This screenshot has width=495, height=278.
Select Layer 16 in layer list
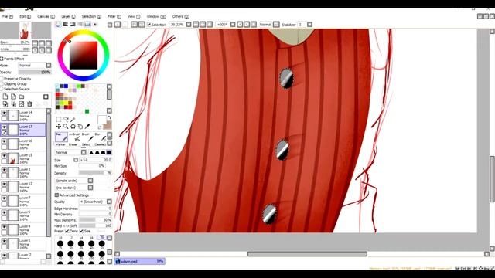tap(23, 144)
